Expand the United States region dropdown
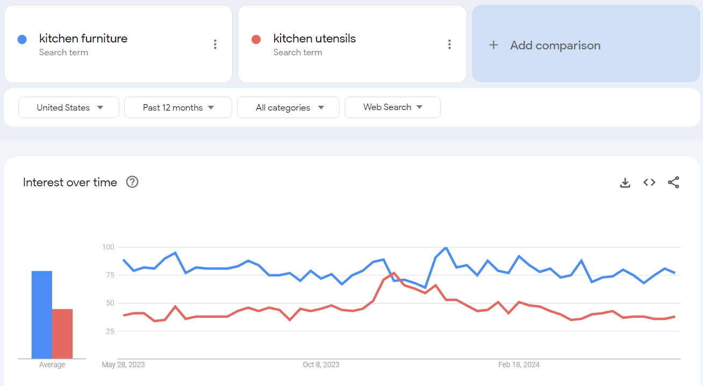Screen dimensions: 703x386 click(x=69, y=107)
